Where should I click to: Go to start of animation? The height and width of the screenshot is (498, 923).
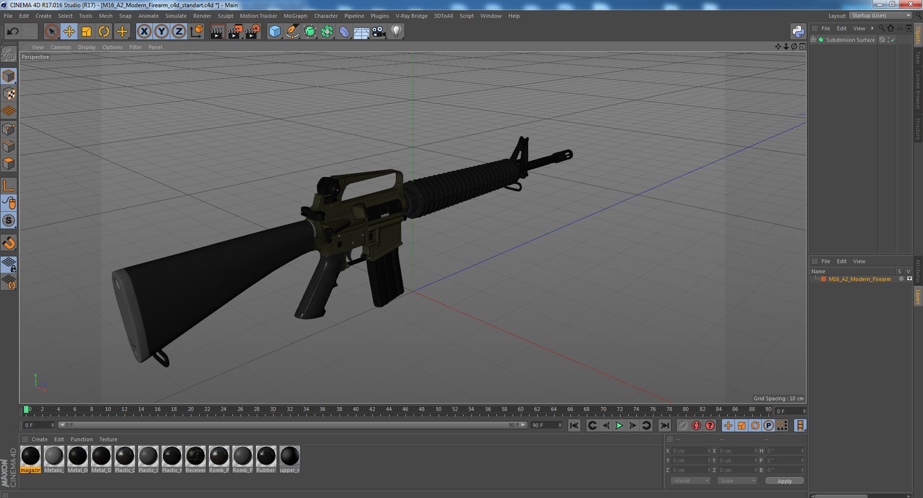click(x=574, y=425)
